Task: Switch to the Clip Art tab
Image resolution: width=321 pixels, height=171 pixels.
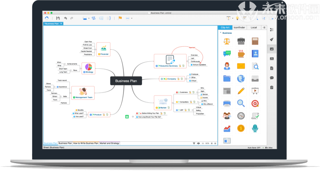Action: point(225,27)
